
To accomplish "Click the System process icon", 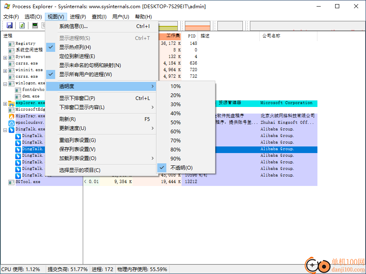I will 11,57.
